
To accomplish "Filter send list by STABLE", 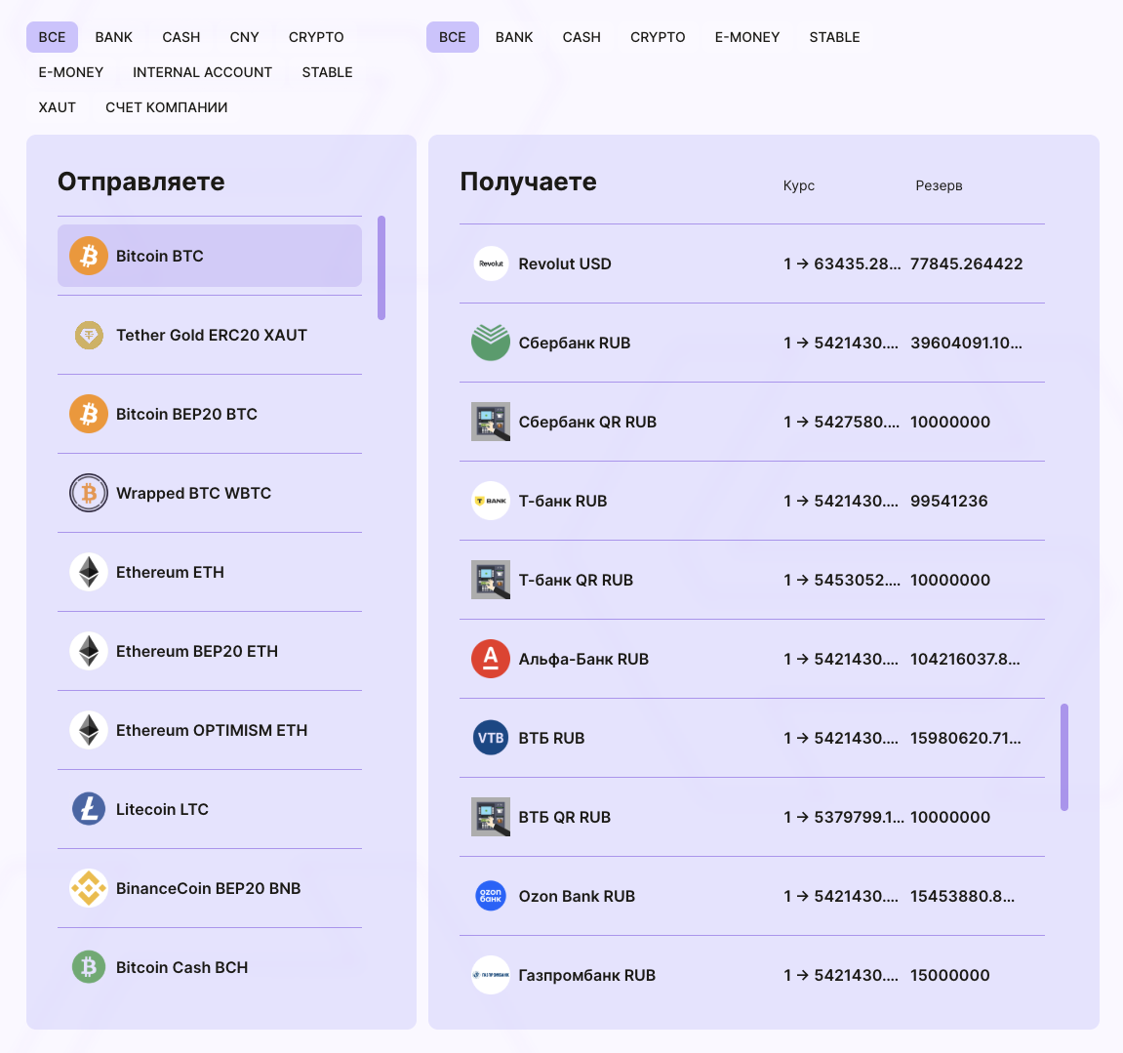I will click(327, 72).
